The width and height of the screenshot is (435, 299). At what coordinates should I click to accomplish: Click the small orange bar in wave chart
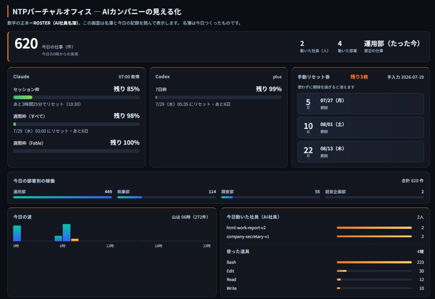(x=75, y=240)
